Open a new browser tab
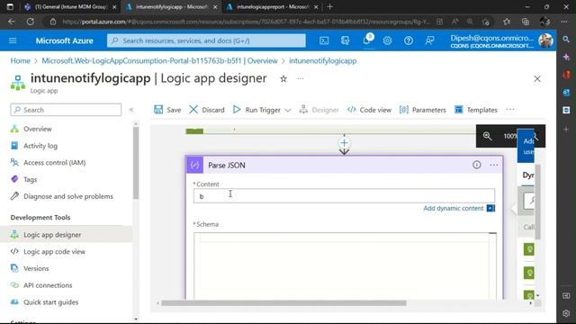Screen dimensions: 576x324 coord(330,6)
